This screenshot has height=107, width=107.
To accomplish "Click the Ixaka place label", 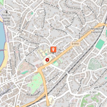I will (72, 103).
